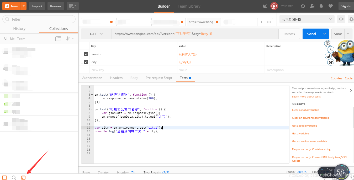The height and width of the screenshot is (180, 354).
Task: Click the {{实时天气}} value cell
Action: (x=221, y=54)
